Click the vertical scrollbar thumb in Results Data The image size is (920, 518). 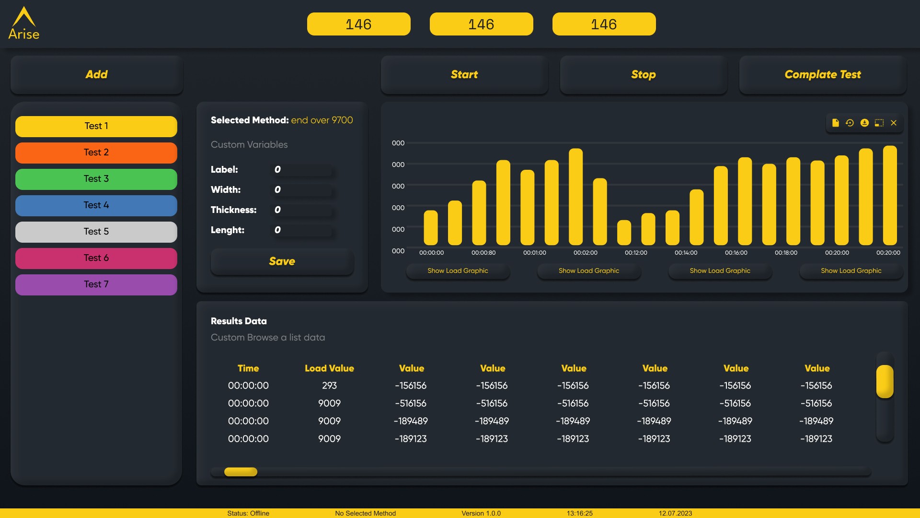click(885, 381)
